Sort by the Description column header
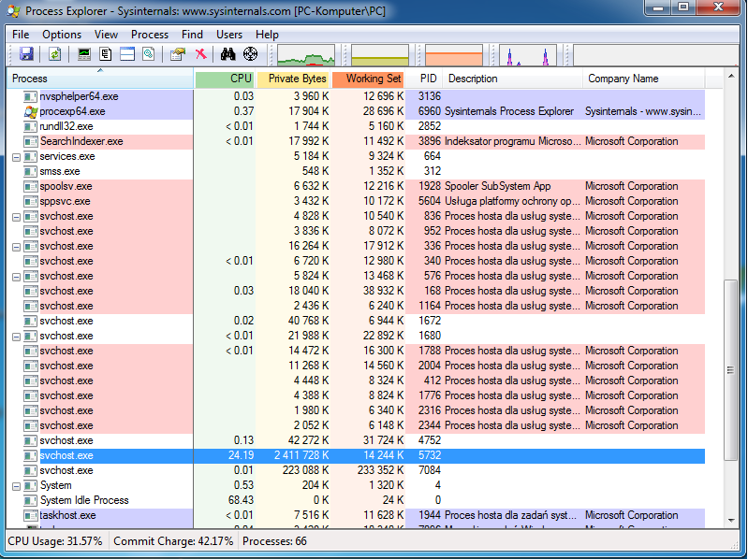This screenshot has height=560, width=748. tap(513, 79)
